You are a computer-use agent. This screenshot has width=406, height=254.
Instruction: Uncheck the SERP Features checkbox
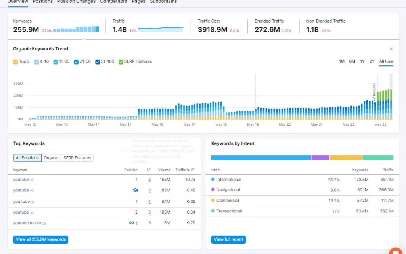click(x=121, y=62)
